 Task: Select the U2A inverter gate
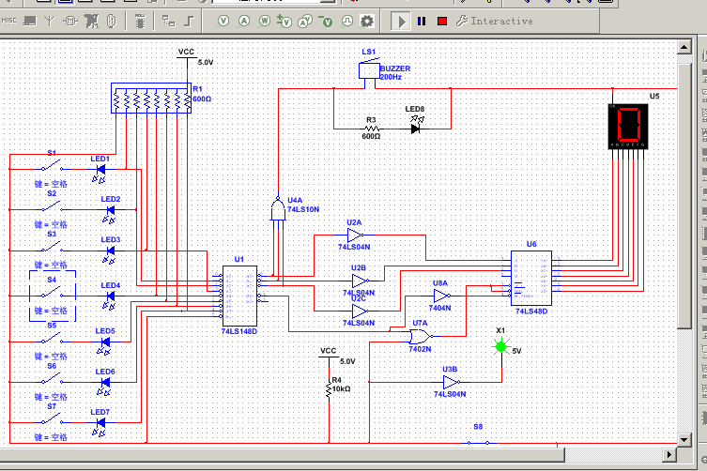pos(354,235)
